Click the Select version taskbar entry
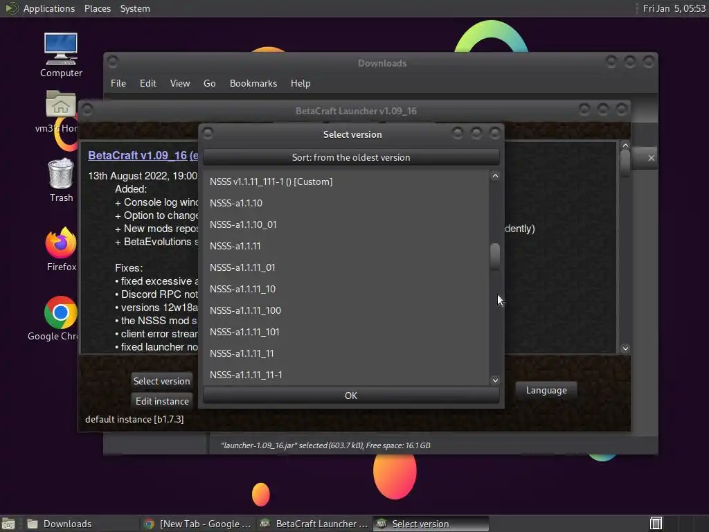The width and height of the screenshot is (709, 532). [x=431, y=524]
